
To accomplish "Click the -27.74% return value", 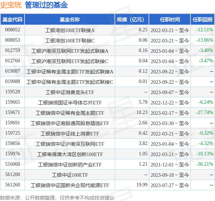I will click(x=205, y=112).
